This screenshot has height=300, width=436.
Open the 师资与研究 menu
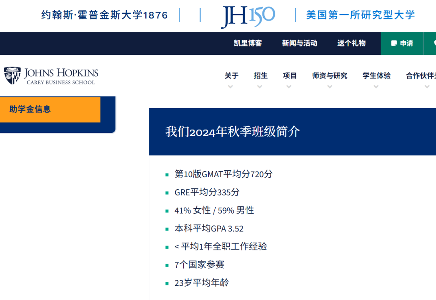330,76
